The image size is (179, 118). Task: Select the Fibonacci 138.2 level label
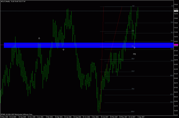(x=172, y=102)
